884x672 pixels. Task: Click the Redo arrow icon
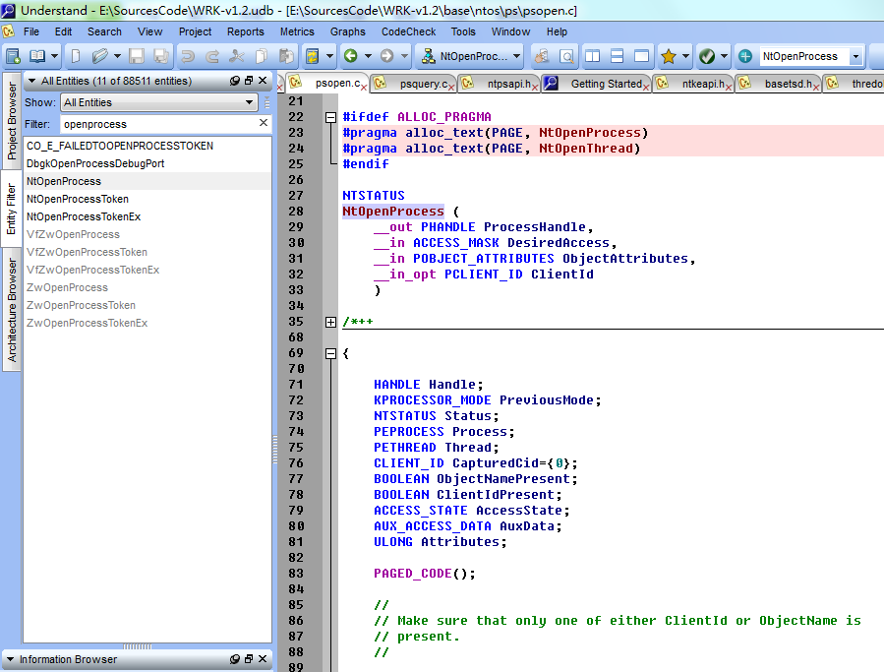pyautogui.click(x=212, y=56)
